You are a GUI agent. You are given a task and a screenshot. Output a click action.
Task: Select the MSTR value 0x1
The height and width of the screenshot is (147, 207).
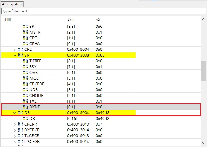tap(99, 32)
